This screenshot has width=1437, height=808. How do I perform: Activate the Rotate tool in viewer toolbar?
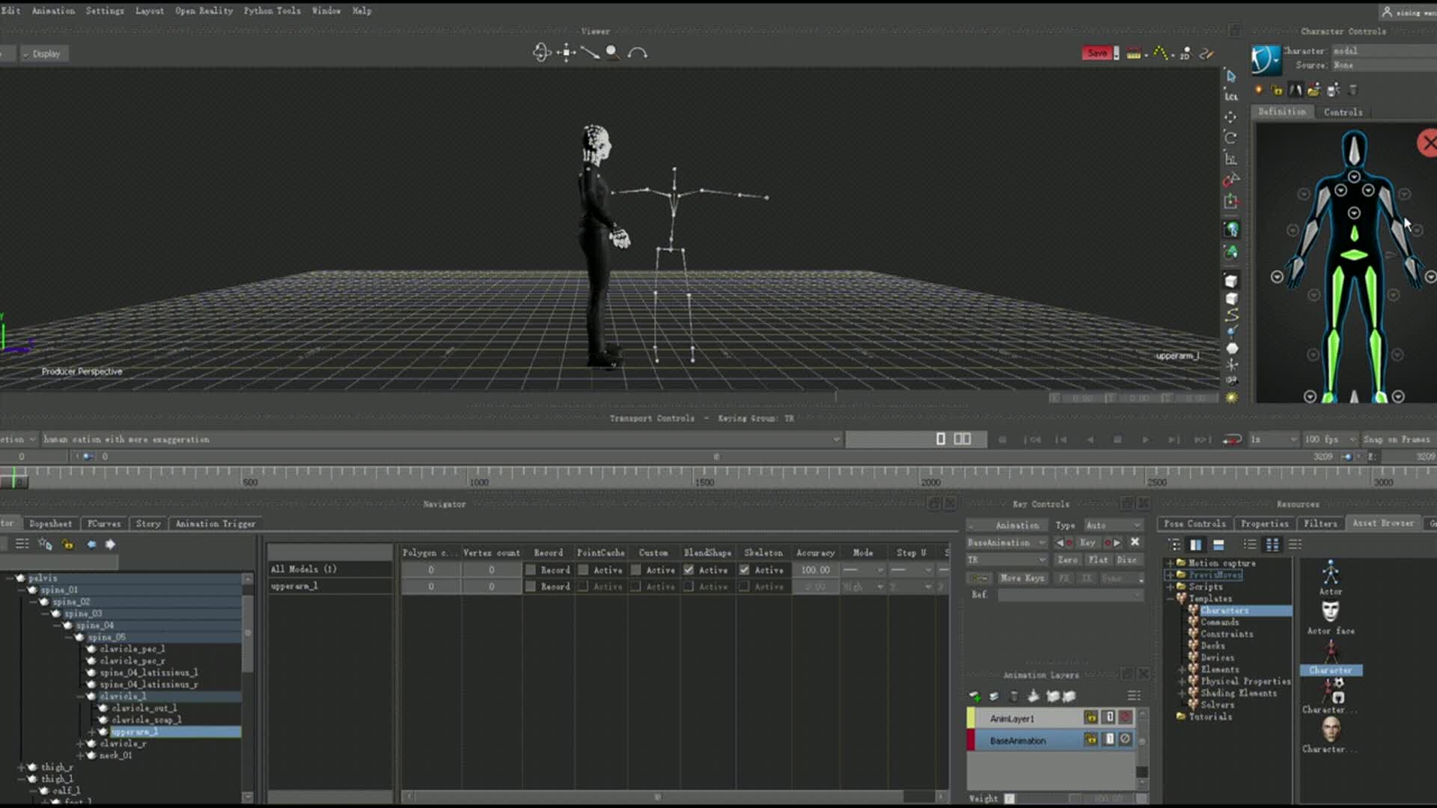tap(1231, 138)
